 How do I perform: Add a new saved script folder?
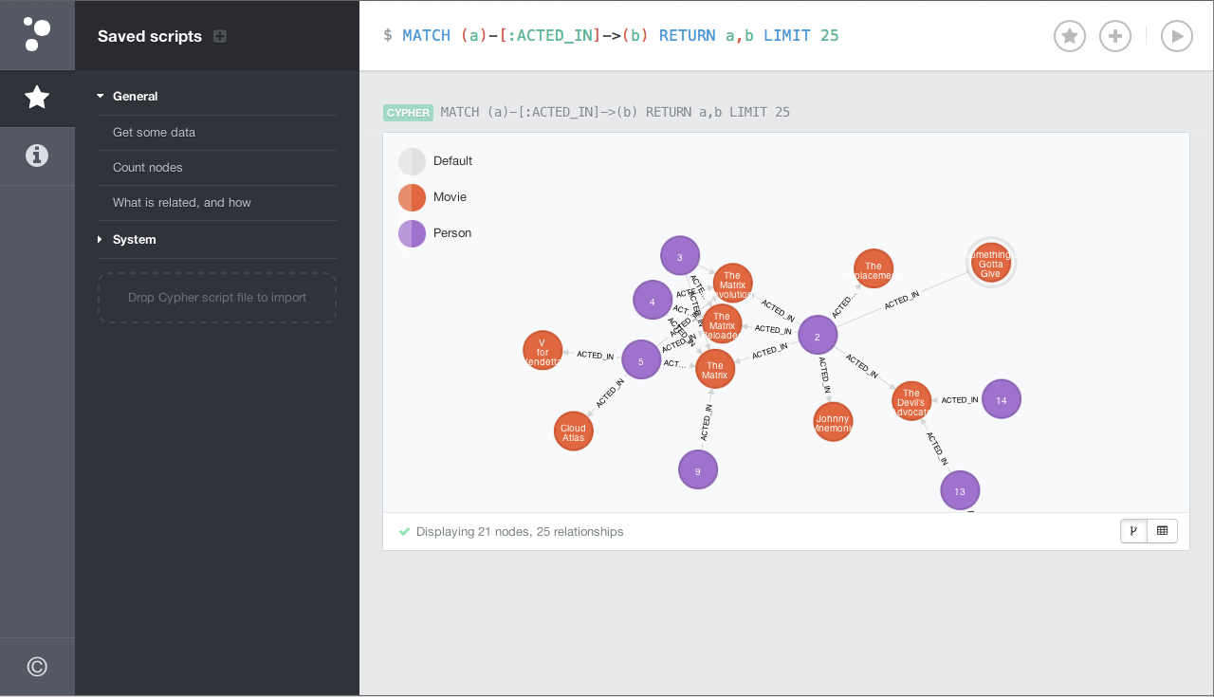[220, 36]
